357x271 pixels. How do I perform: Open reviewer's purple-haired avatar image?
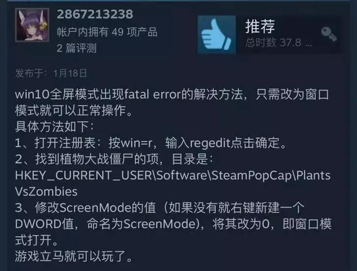(32, 25)
